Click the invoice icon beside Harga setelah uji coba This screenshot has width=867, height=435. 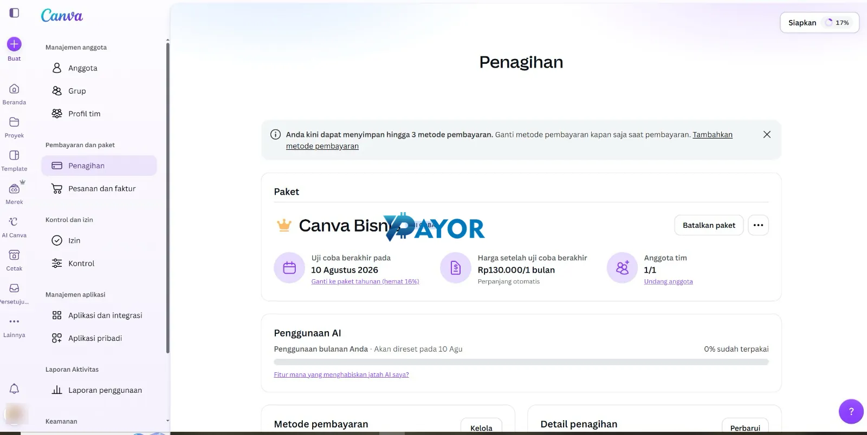point(456,268)
